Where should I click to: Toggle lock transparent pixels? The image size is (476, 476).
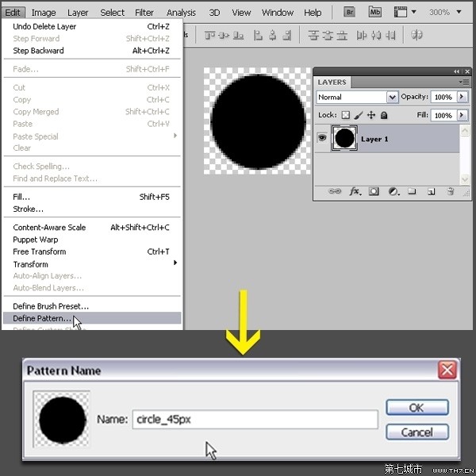tap(345, 115)
